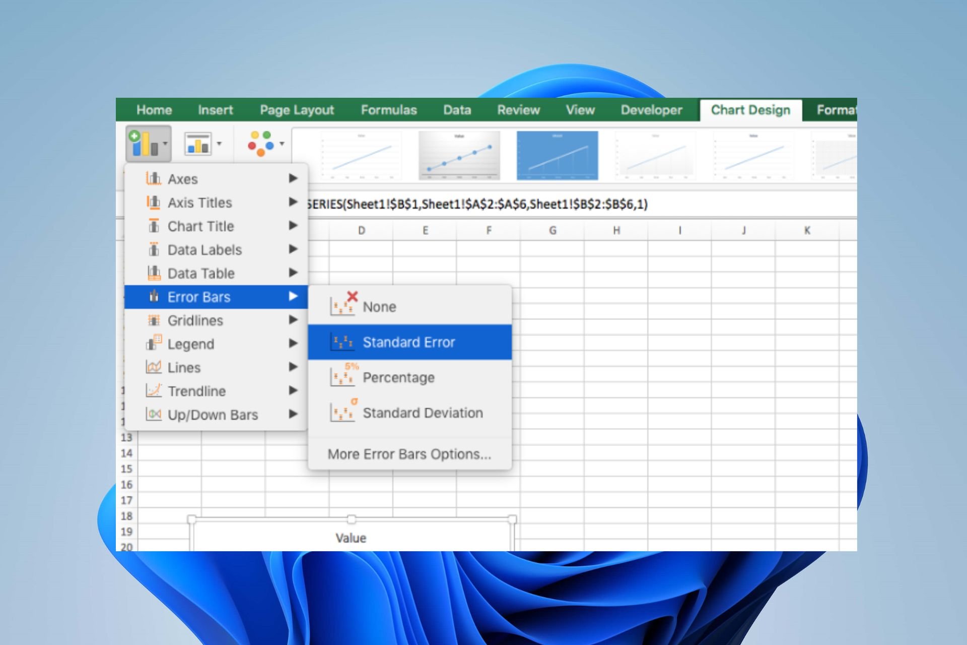Viewport: 967px width, 645px height.
Task: Click the Up/Down Bars menu icon
Action: pos(154,414)
